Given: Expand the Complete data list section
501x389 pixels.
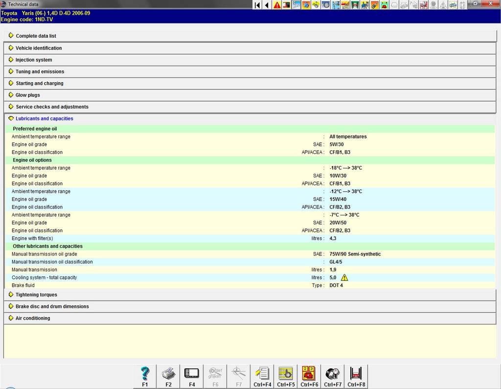Looking at the screenshot, I should [250, 36].
